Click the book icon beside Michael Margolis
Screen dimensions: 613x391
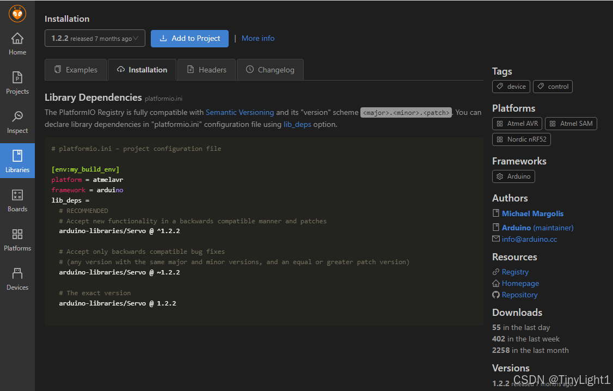click(x=496, y=213)
